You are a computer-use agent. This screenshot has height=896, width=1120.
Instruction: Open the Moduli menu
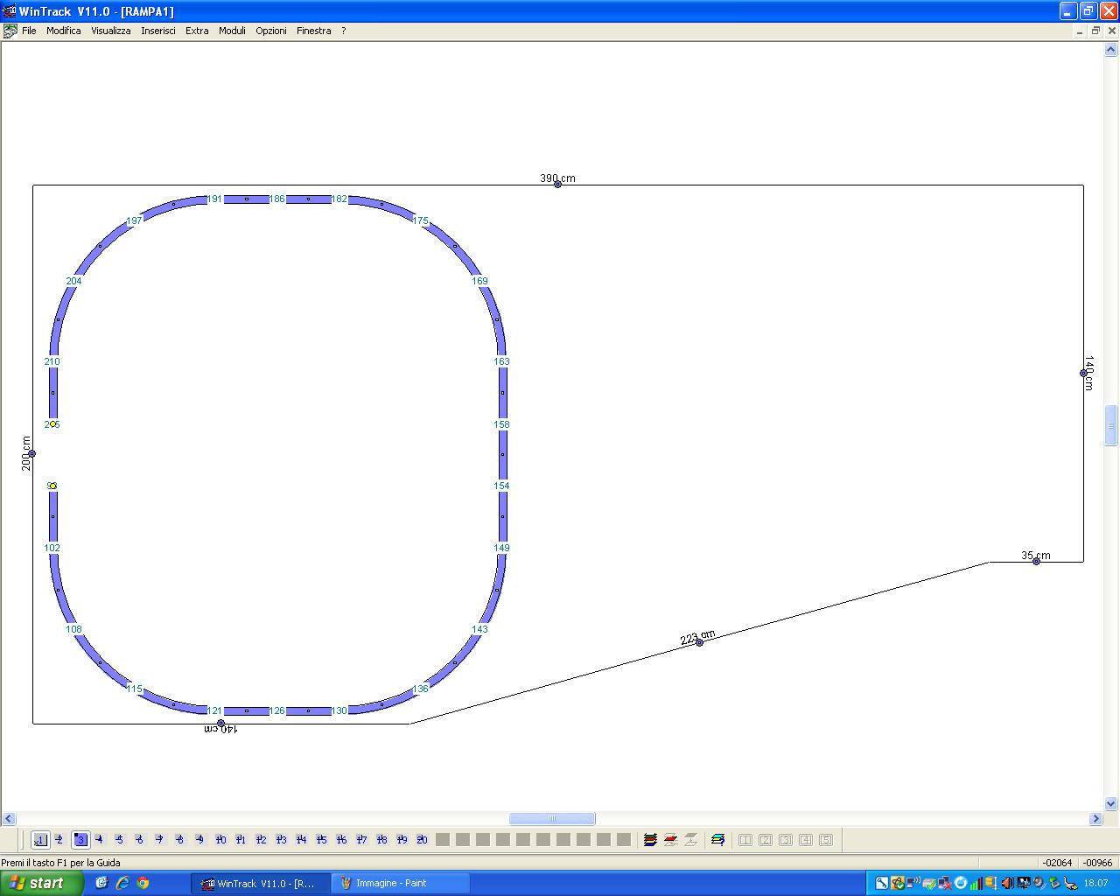tap(232, 31)
